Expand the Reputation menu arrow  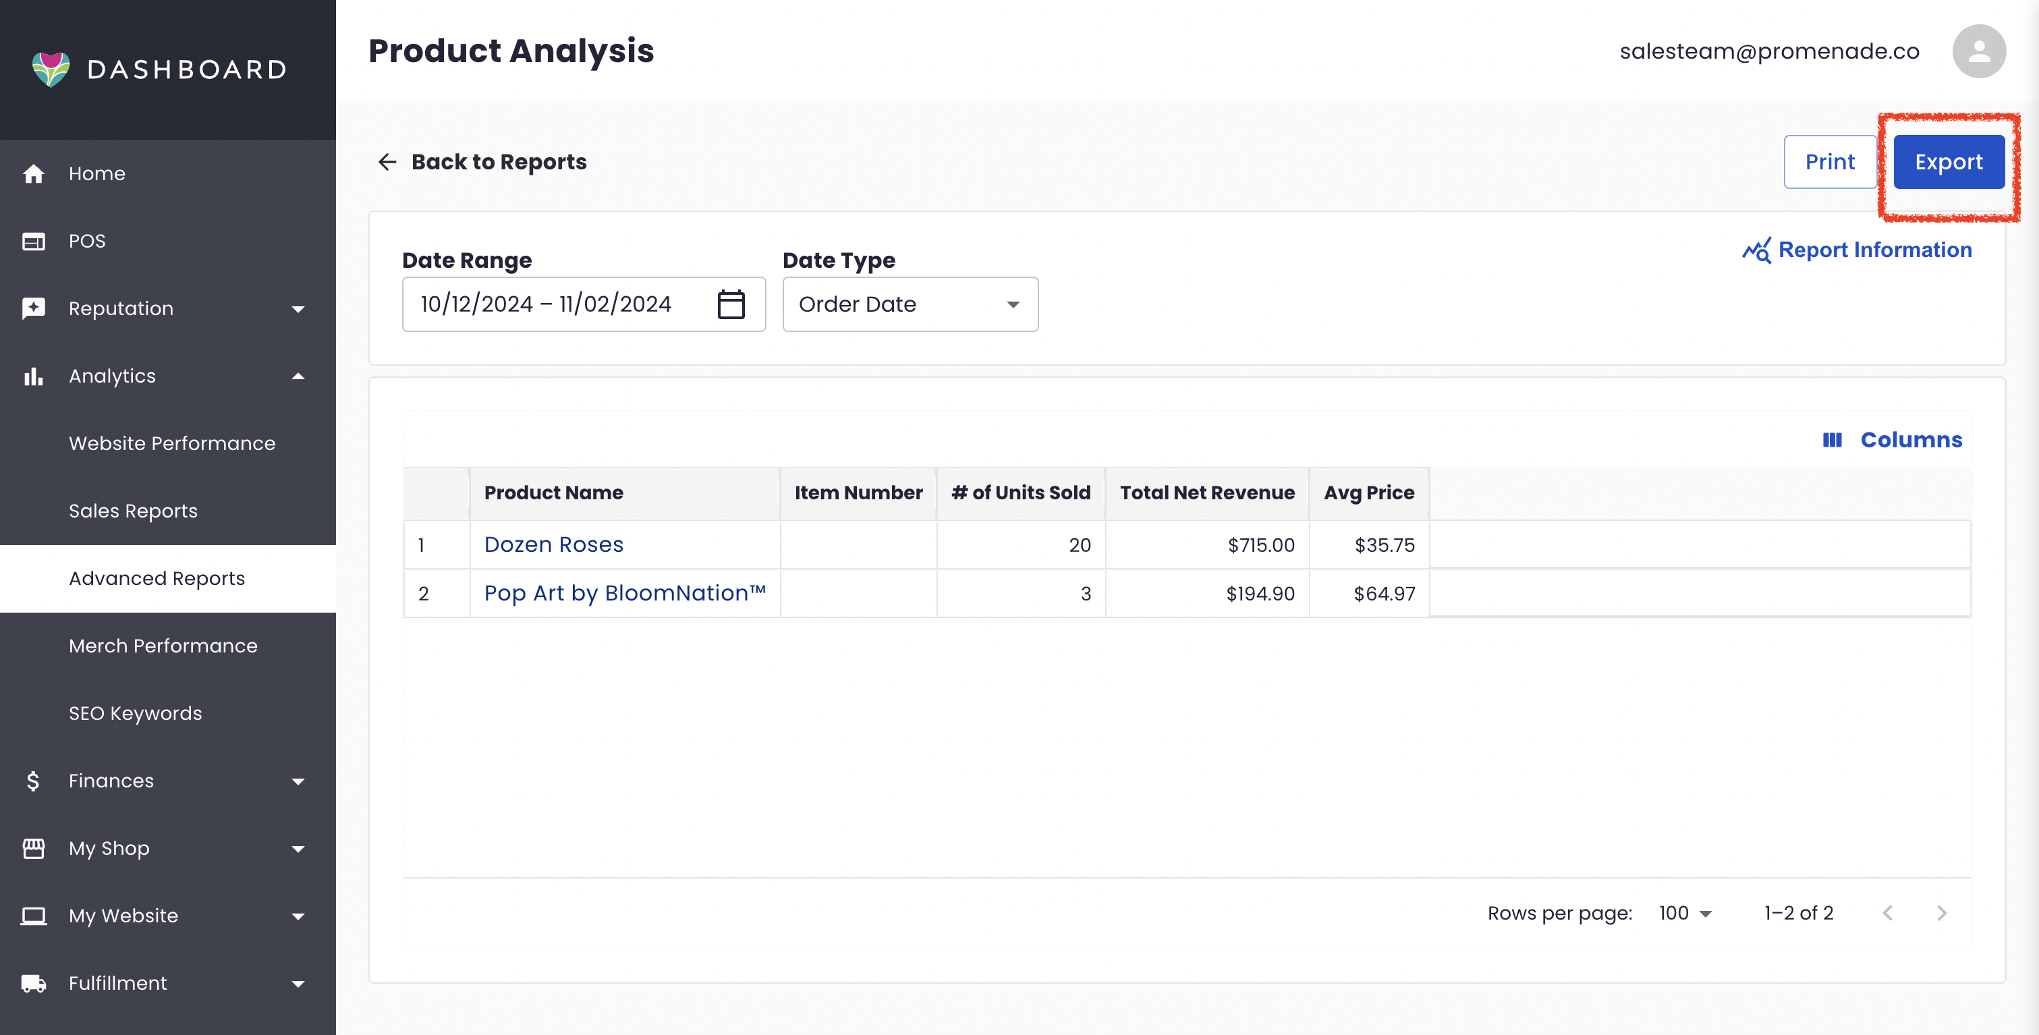[x=298, y=310]
